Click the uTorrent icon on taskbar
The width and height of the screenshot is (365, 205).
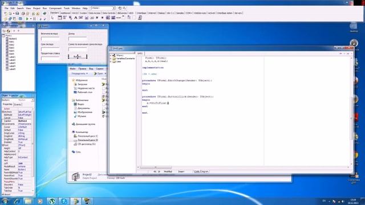(x=52, y=201)
